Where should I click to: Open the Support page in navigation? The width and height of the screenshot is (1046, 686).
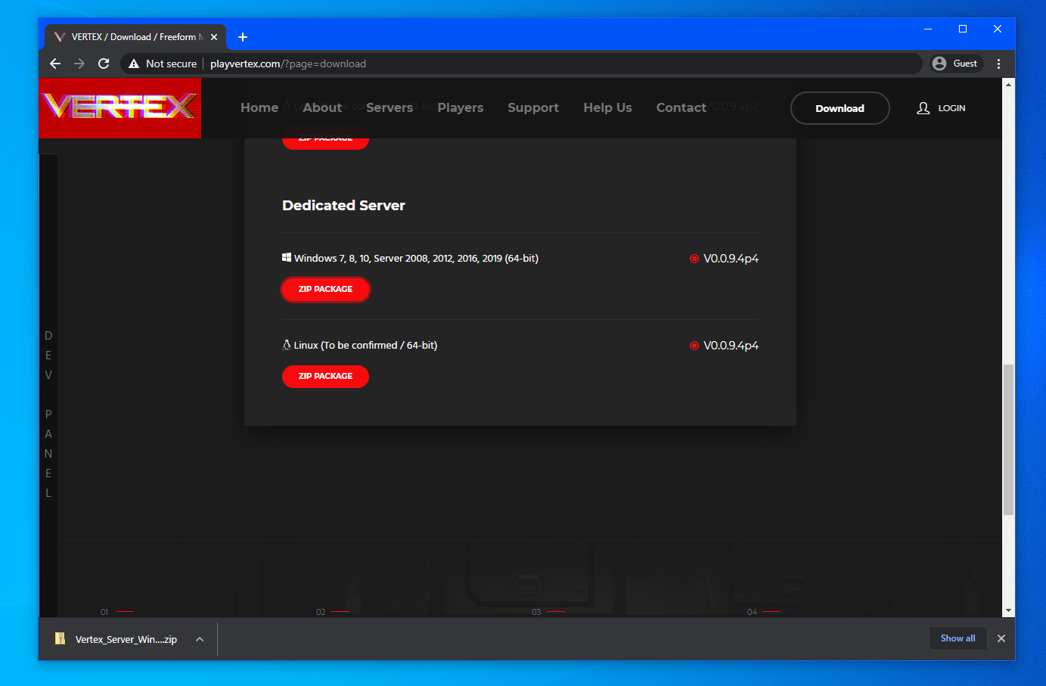pos(533,107)
